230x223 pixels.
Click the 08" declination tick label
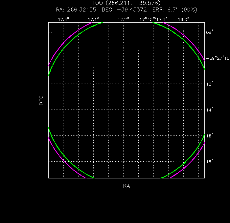[x=210, y=32]
